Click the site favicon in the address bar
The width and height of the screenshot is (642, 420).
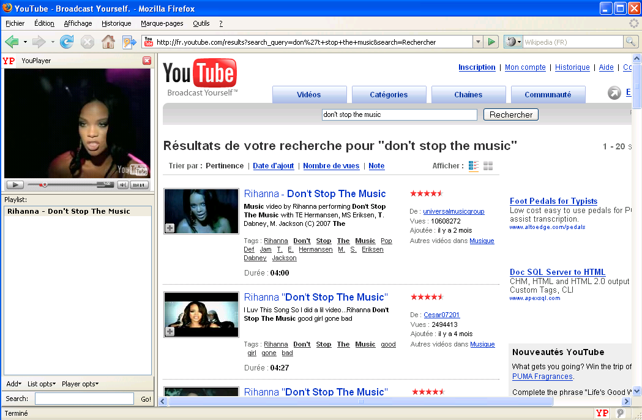click(x=149, y=42)
